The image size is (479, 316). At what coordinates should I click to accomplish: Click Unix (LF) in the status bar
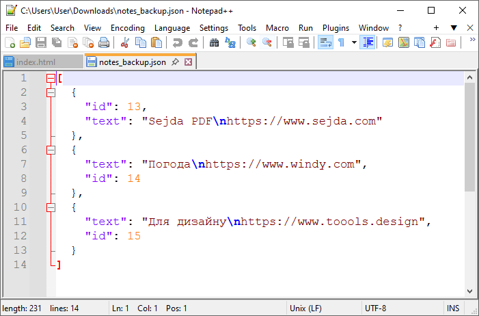click(x=305, y=308)
